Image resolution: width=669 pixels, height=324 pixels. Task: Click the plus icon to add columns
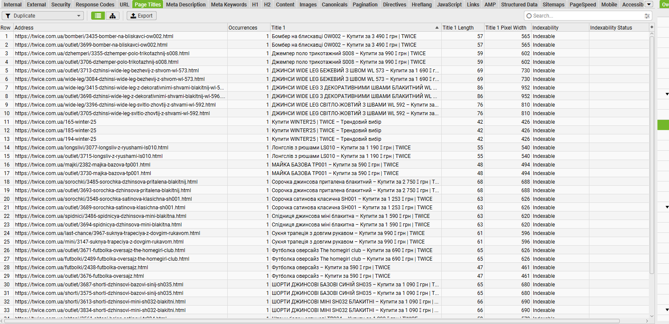tap(652, 27)
